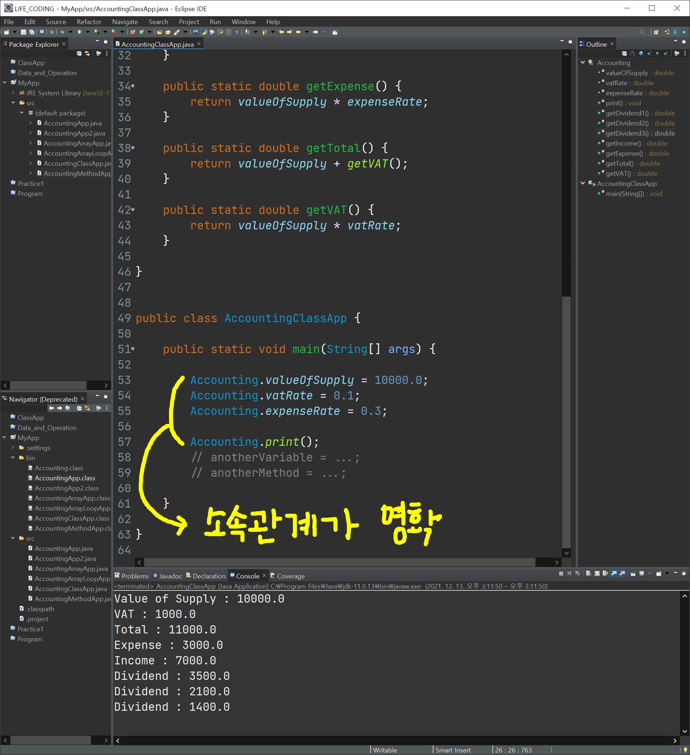
Task: Click Collapse All in Package Explorer
Action: 79,54
